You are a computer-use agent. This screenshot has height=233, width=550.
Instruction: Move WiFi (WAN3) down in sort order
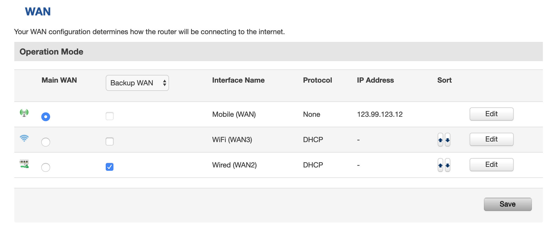[448, 140]
